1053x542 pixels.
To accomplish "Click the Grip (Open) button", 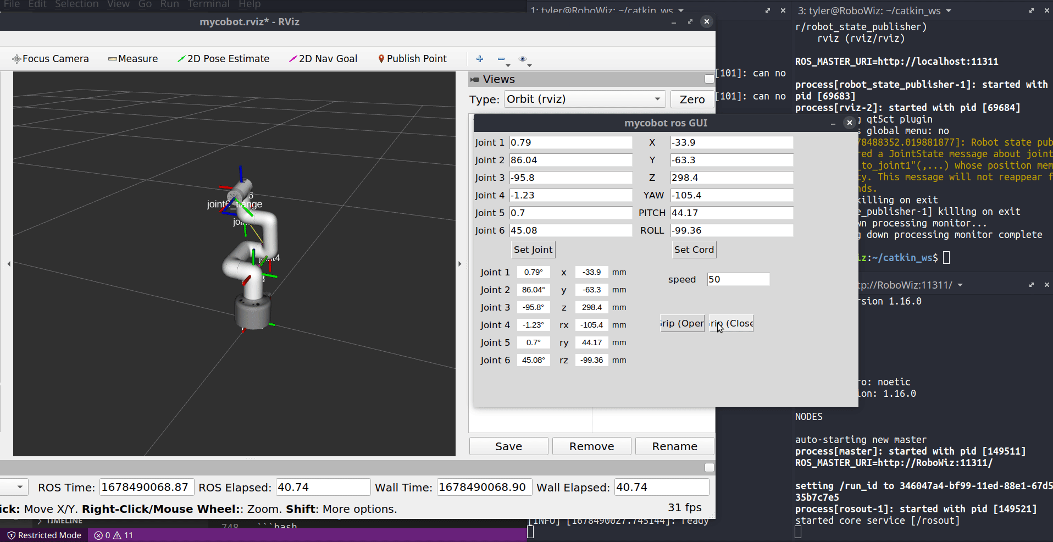I will point(682,323).
